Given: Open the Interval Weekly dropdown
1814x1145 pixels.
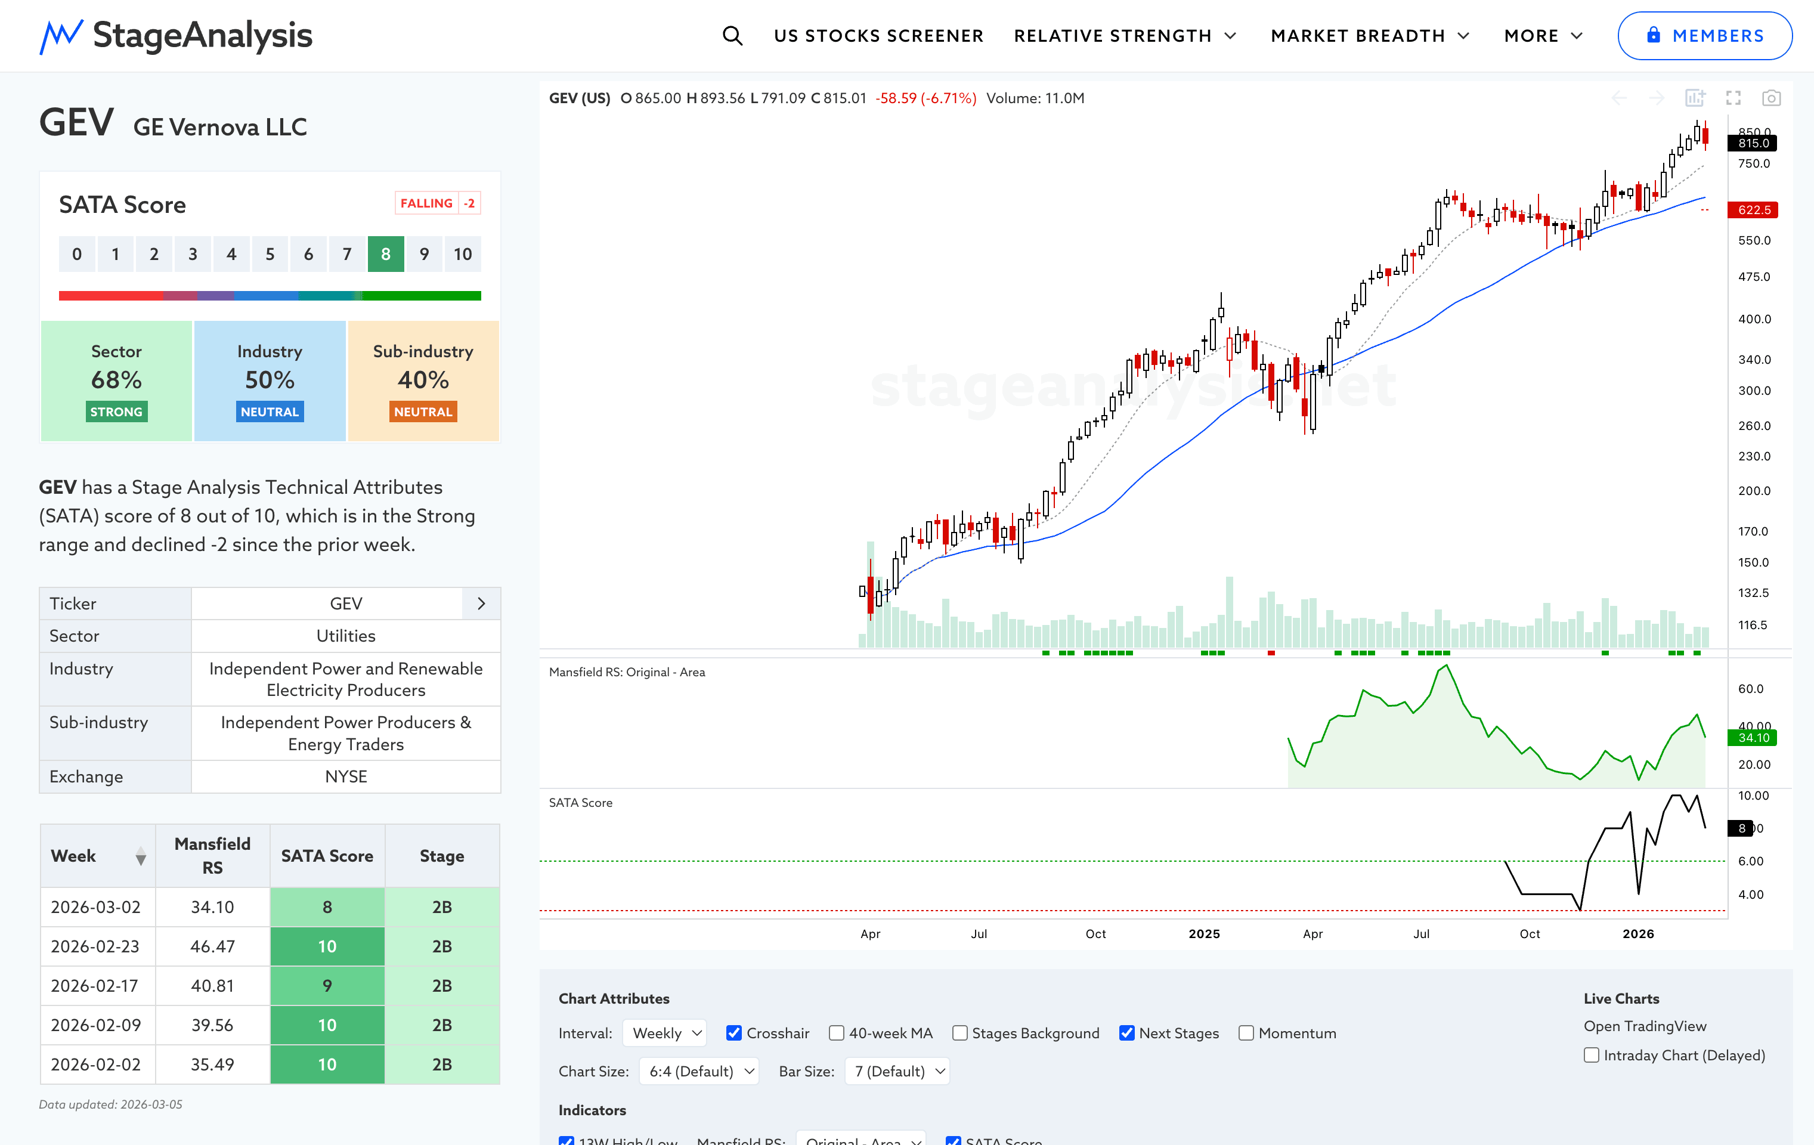Looking at the screenshot, I should (x=665, y=1033).
